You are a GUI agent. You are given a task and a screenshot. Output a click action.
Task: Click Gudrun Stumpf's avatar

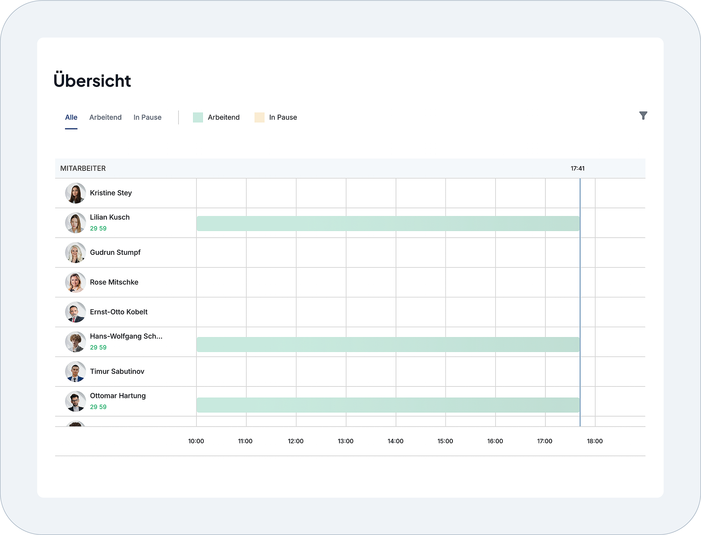75,252
